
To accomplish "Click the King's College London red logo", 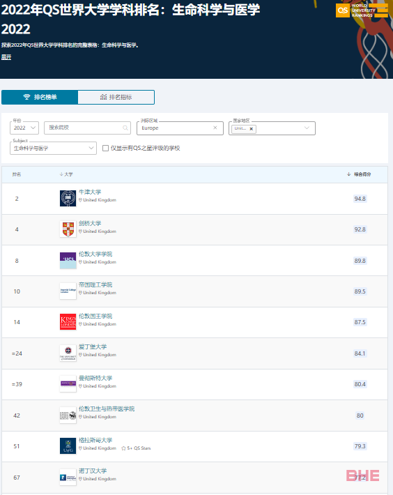I will pyautogui.click(x=68, y=321).
